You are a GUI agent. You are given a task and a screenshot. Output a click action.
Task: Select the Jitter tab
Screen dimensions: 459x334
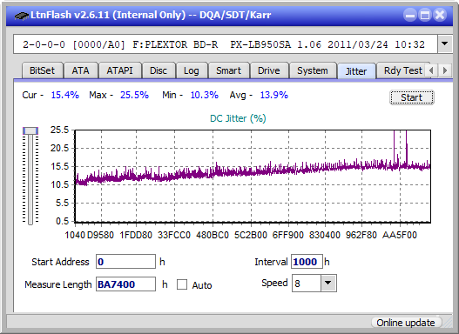click(x=356, y=71)
